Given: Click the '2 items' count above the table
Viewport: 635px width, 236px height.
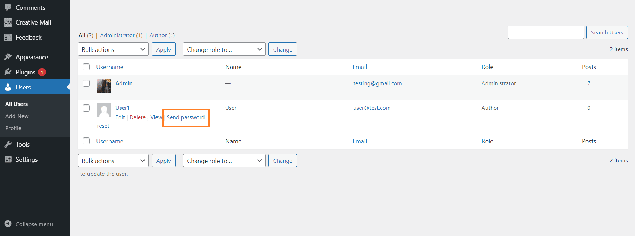Looking at the screenshot, I should point(619,49).
